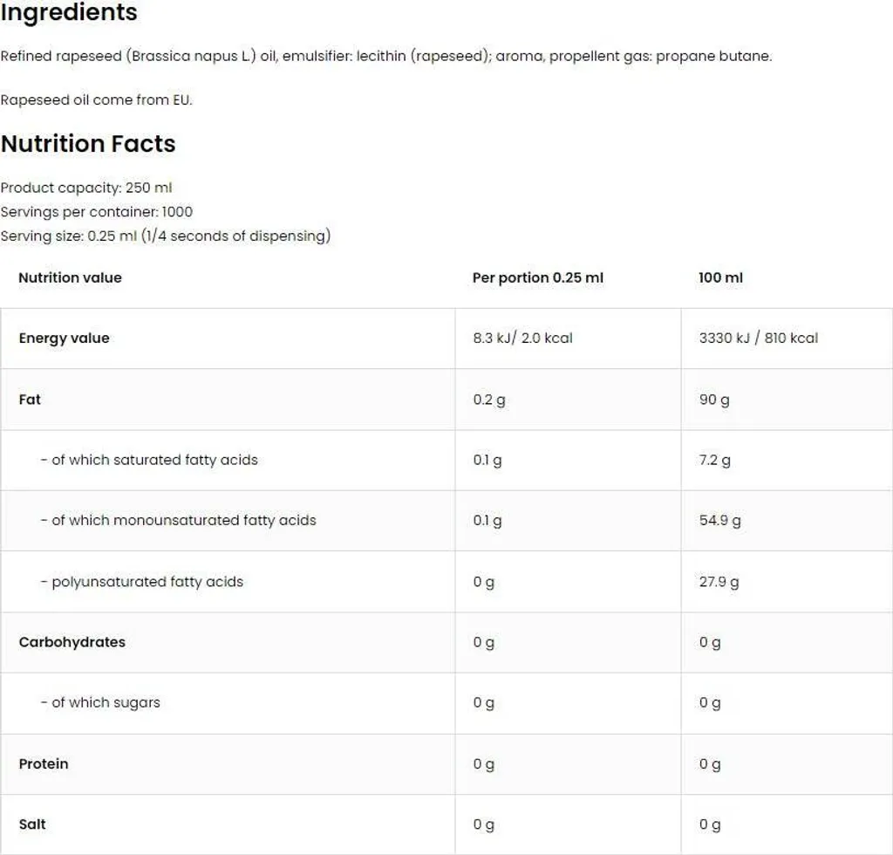Click 'Product capacity: 250 ml' text
The image size is (893, 855).
pyautogui.click(x=86, y=188)
